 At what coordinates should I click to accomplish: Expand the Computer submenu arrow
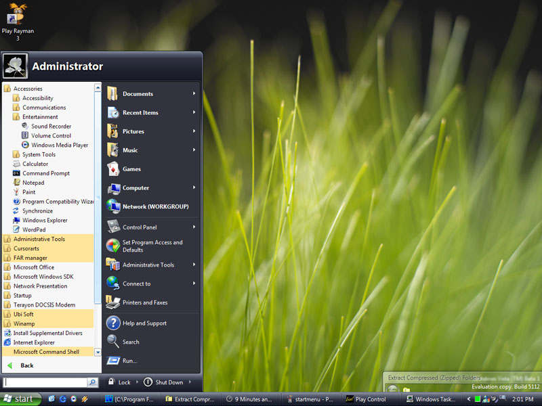(x=194, y=187)
